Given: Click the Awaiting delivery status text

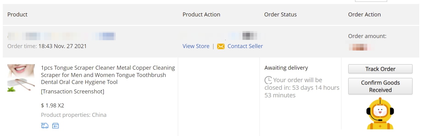Looking at the screenshot, I should tap(286, 68).
